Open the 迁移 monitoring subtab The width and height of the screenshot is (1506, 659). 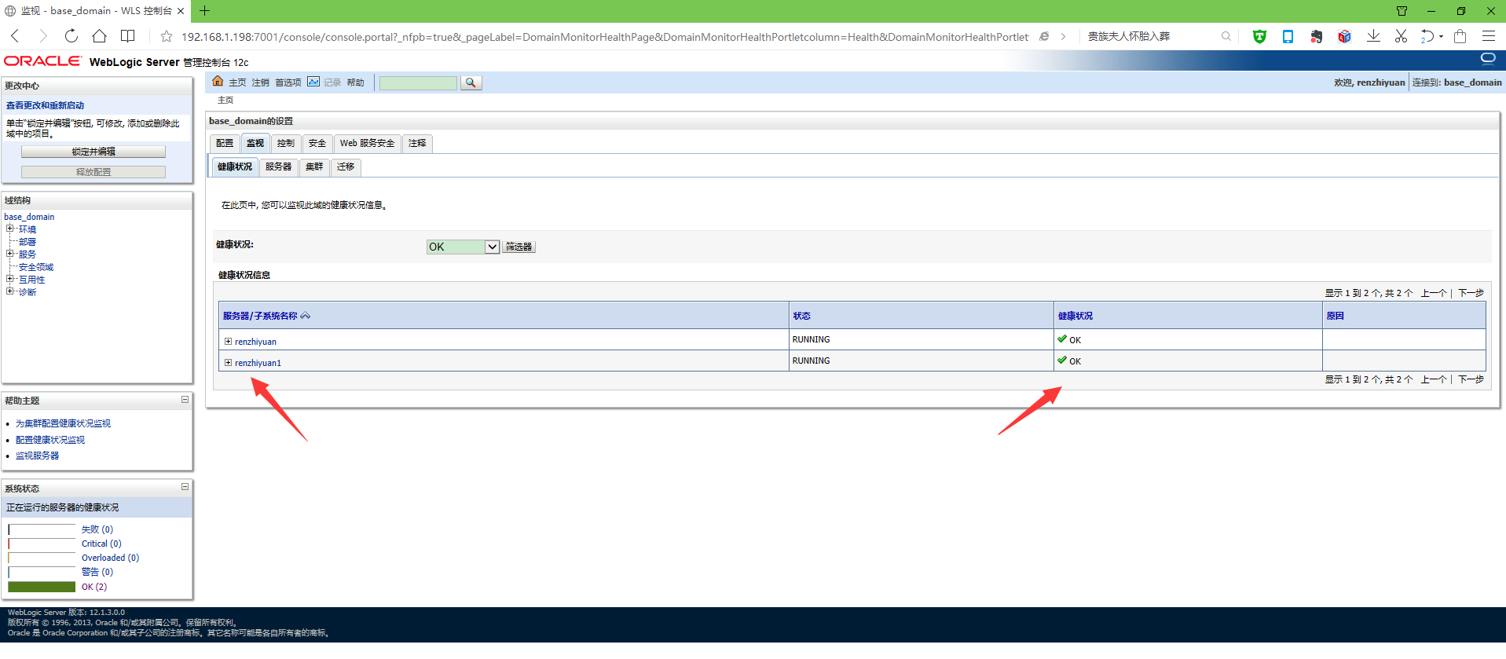[346, 167]
